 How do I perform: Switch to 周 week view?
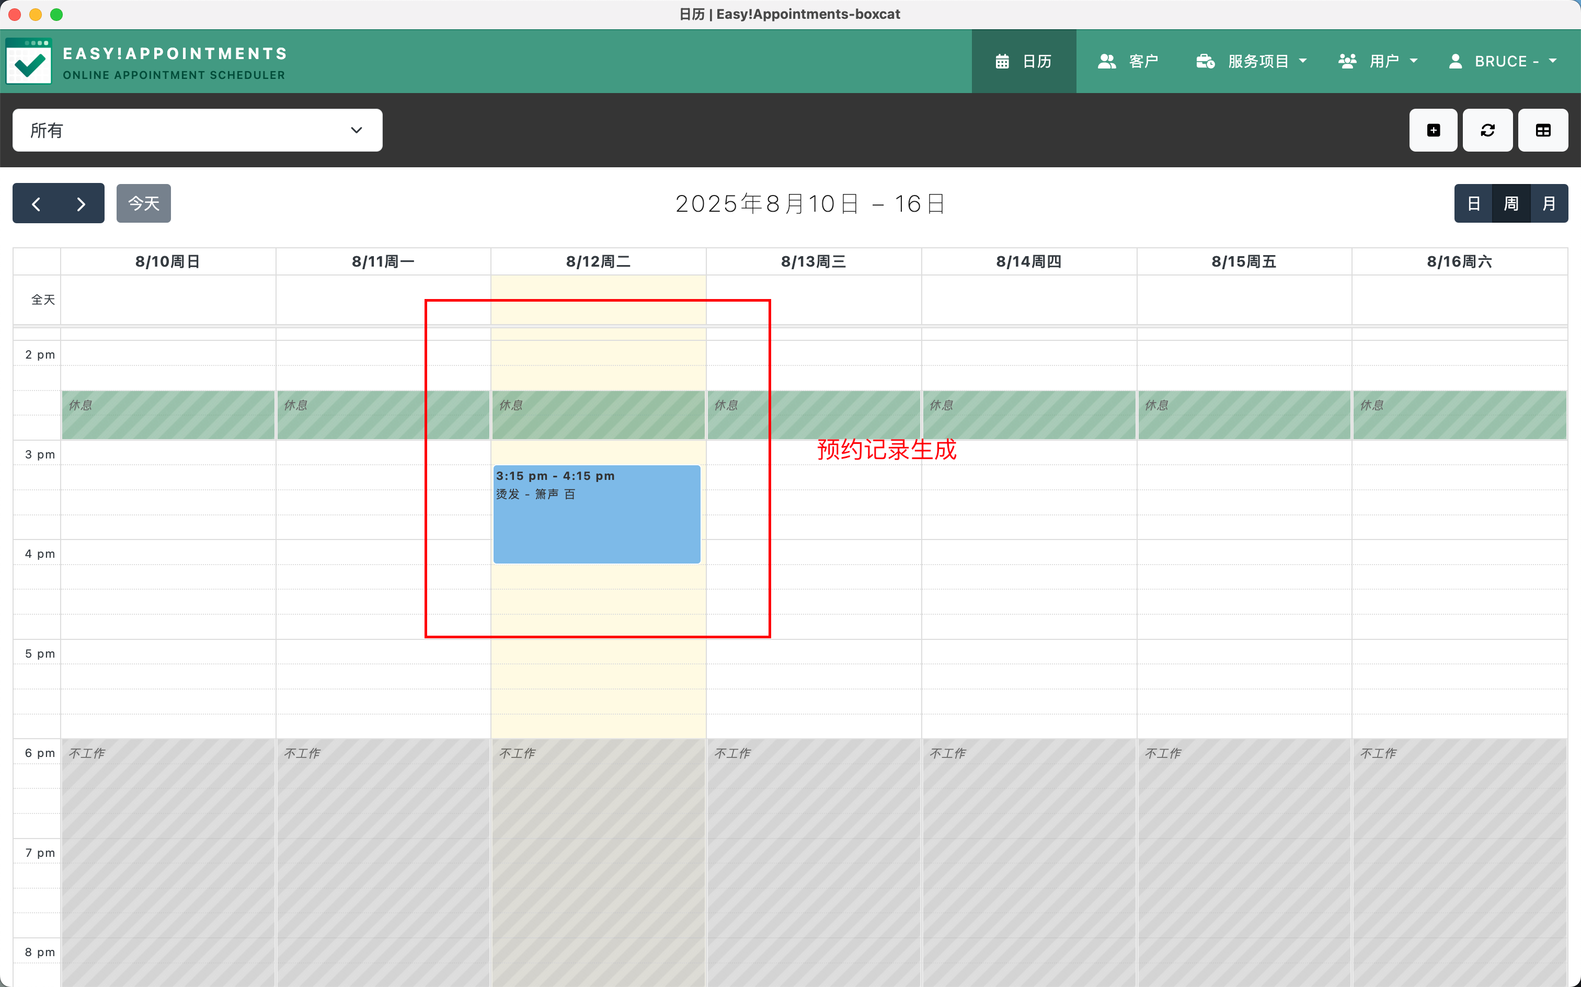pyautogui.click(x=1511, y=204)
